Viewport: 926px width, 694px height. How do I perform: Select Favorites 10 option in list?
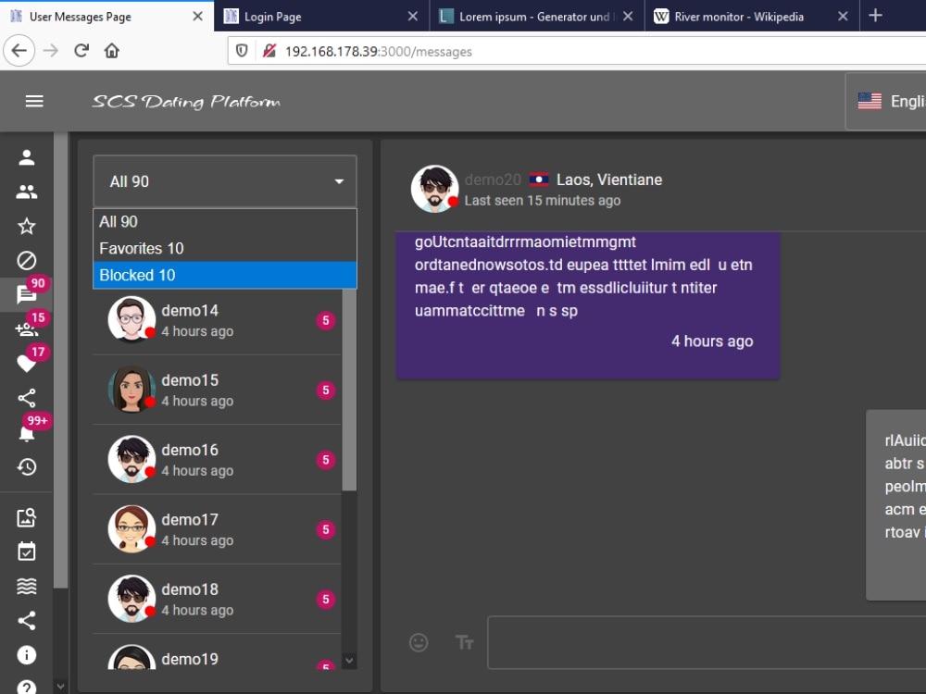click(225, 248)
